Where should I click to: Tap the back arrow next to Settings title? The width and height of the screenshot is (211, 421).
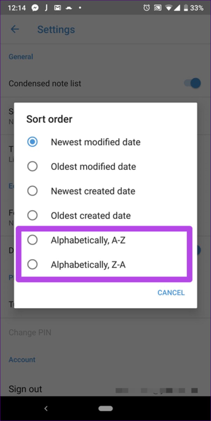[15, 29]
